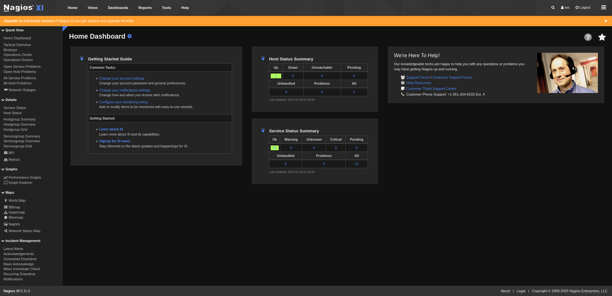Click the Network Outages flag icon

click(x=6, y=90)
